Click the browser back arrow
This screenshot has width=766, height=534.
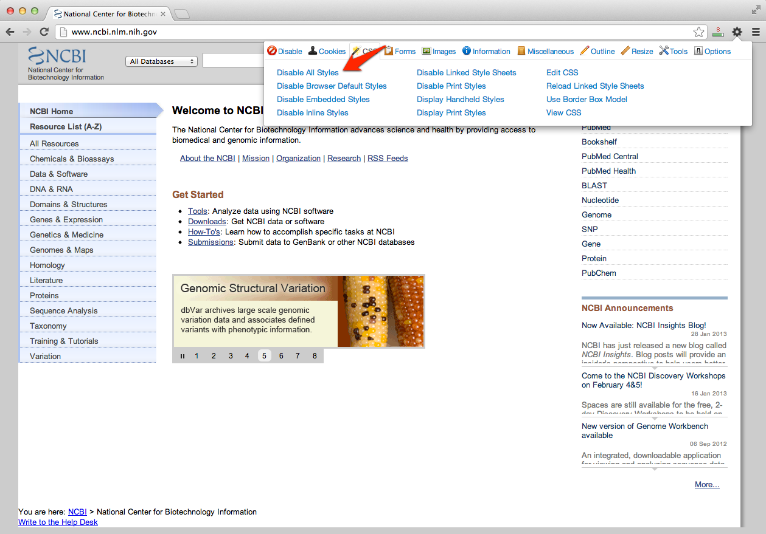(10, 32)
